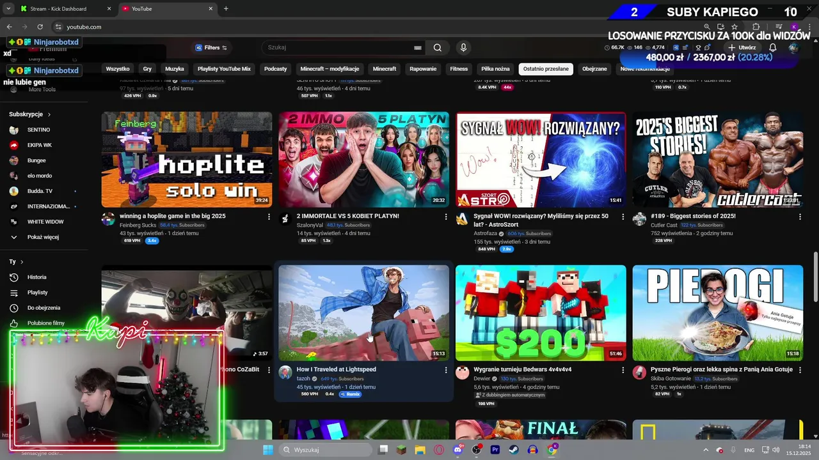Open SzalonyVal channel avatar
819x460 pixels.
(285, 219)
